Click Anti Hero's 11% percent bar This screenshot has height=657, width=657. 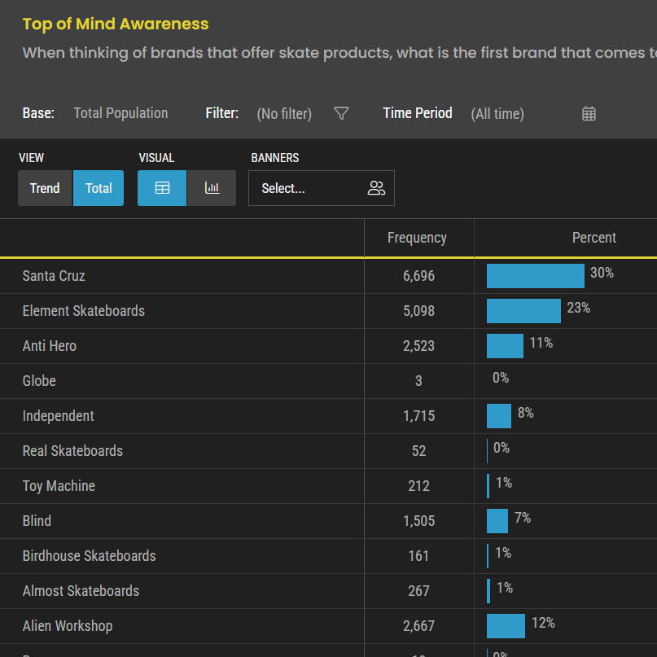(505, 346)
